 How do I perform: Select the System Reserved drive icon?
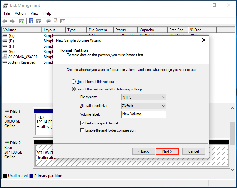(x=5, y=62)
